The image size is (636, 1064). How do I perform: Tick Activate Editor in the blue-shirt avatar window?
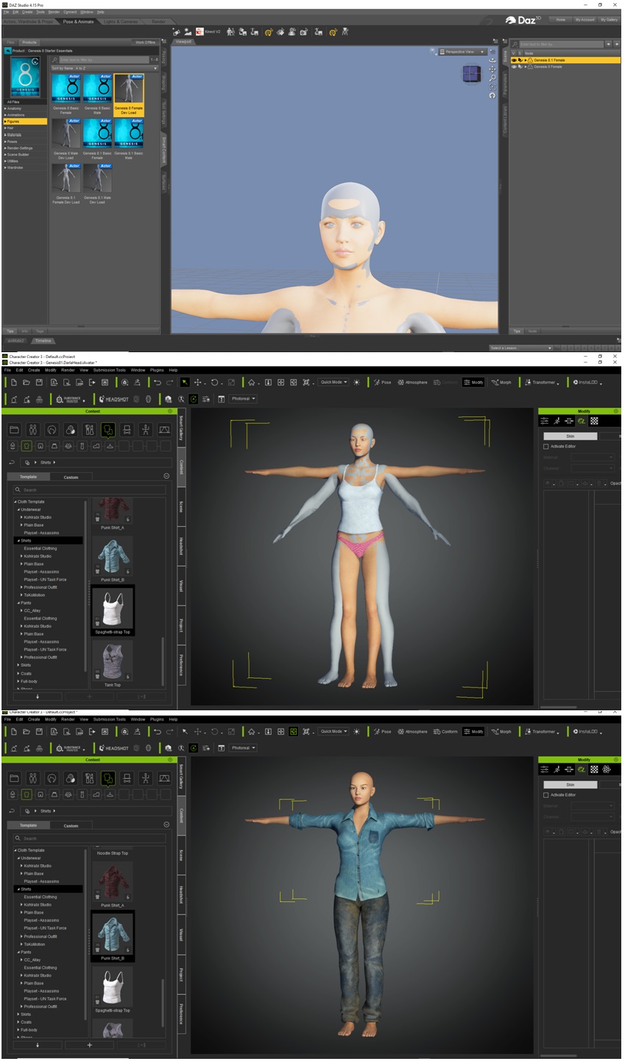(545, 795)
